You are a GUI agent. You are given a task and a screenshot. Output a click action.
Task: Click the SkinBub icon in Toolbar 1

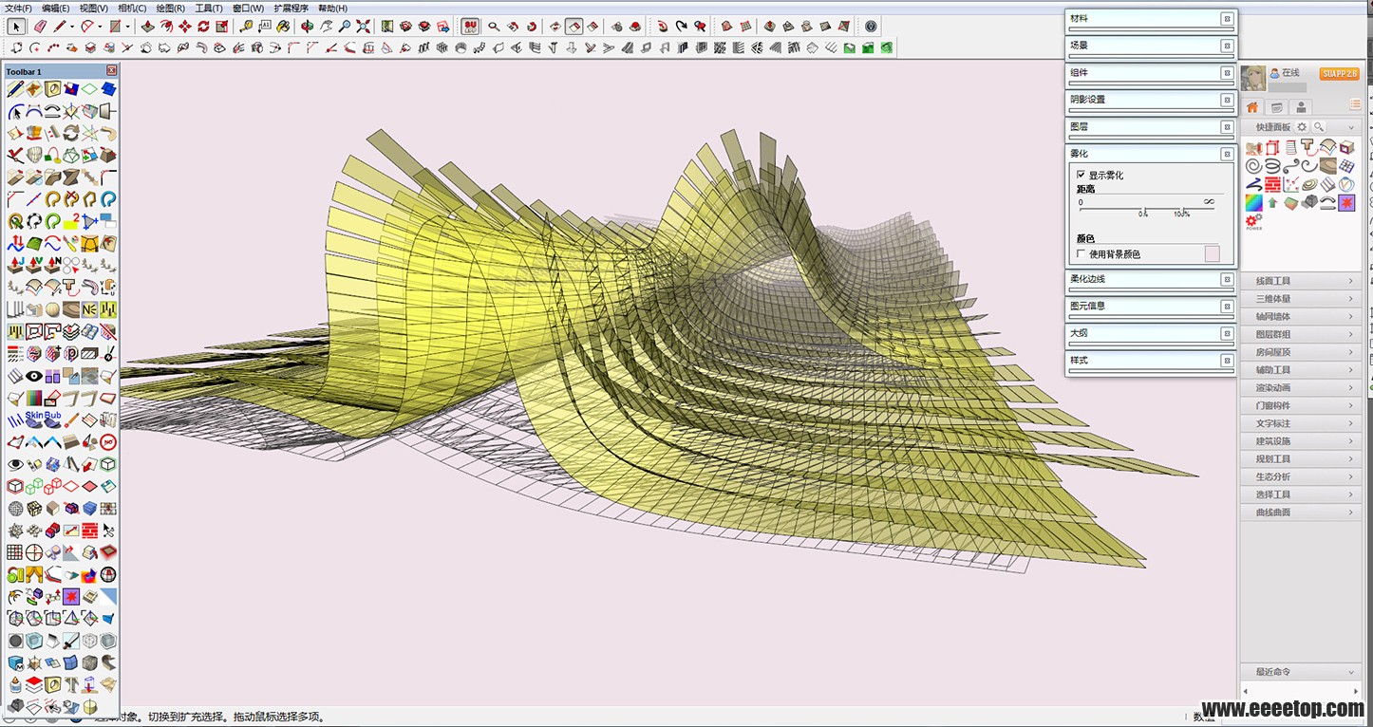pos(43,419)
